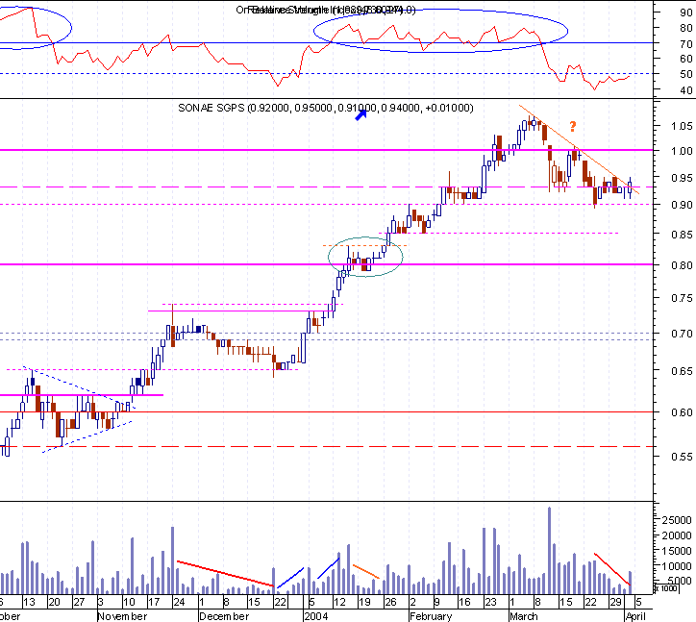This screenshot has height=622, width=696.
Task: Select the 60 level on RSI scale
Action: click(x=685, y=59)
